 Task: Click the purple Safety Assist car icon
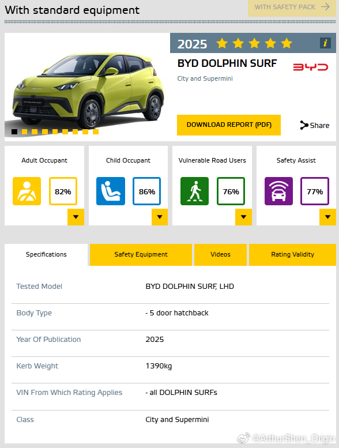pyautogui.click(x=278, y=191)
